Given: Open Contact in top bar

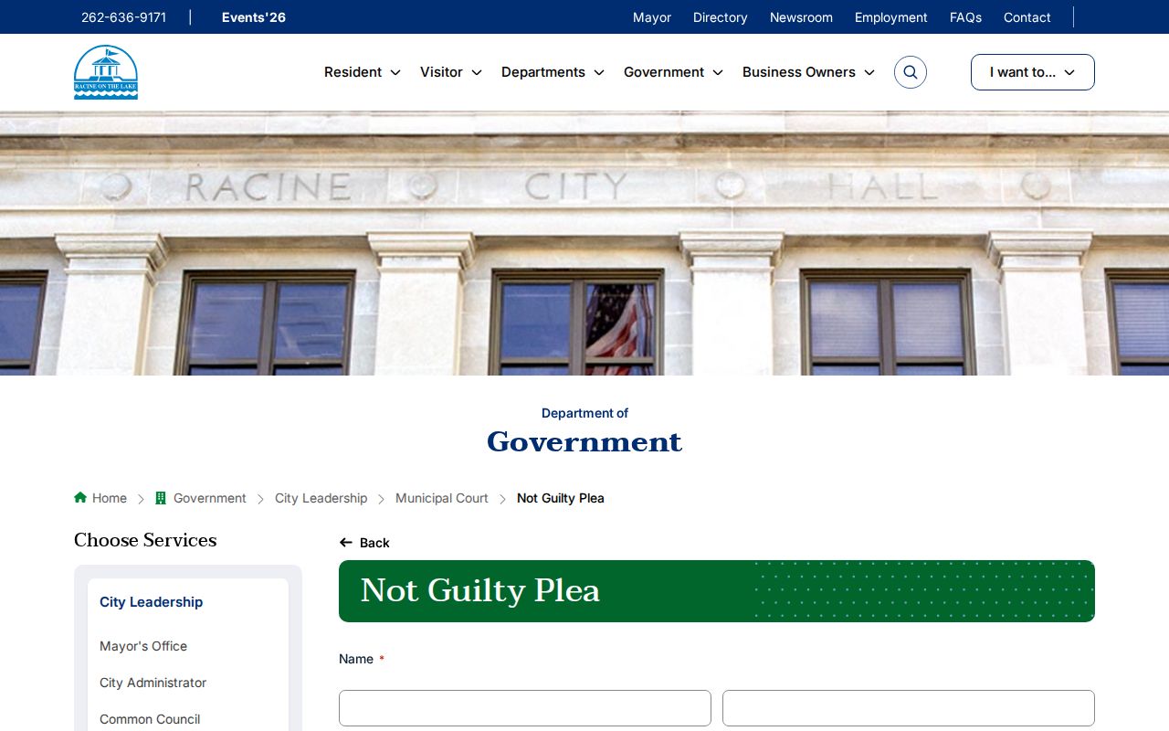Looking at the screenshot, I should (x=1027, y=17).
